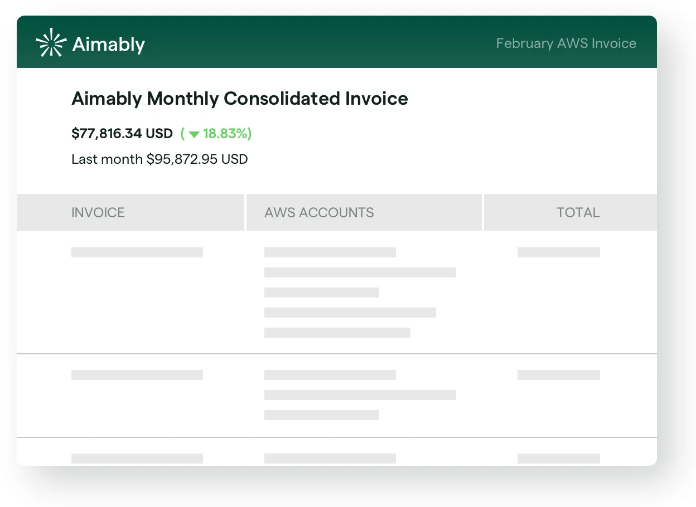
Task: Click the $77,816.34 USD invoice amount
Action: click(122, 134)
